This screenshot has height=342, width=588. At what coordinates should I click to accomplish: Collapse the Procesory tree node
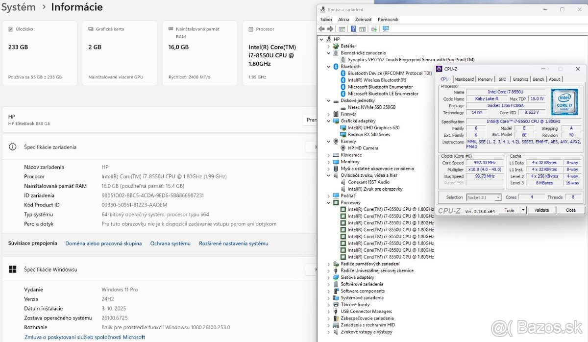pyautogui.click(x=329, y=202)
